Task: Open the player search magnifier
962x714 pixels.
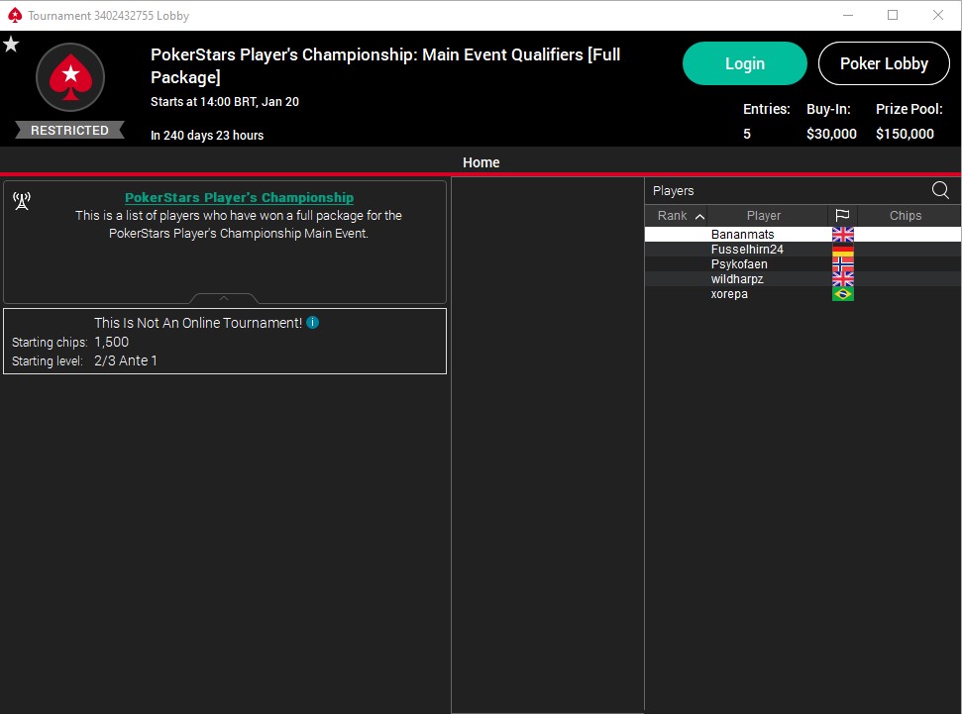Action: pos(940,190)
